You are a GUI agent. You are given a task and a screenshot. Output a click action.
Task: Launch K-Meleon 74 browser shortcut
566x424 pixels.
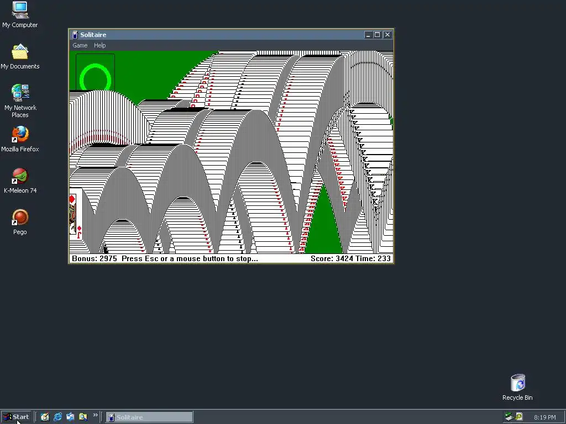point(20,181)
